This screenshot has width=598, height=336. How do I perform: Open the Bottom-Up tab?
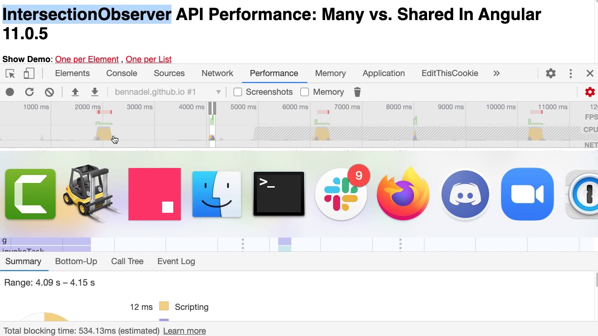coord(76,261)
